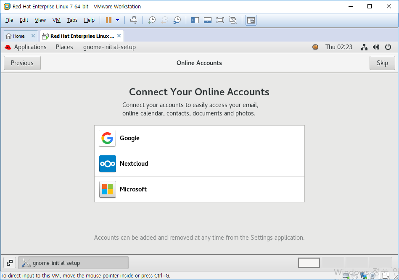Viewport: 399px width, 280px height.
Task: Click the webcam device status icon
Action: coord(373,276)
